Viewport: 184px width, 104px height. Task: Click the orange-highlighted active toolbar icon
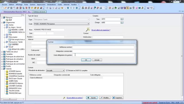tap(128, 8)
